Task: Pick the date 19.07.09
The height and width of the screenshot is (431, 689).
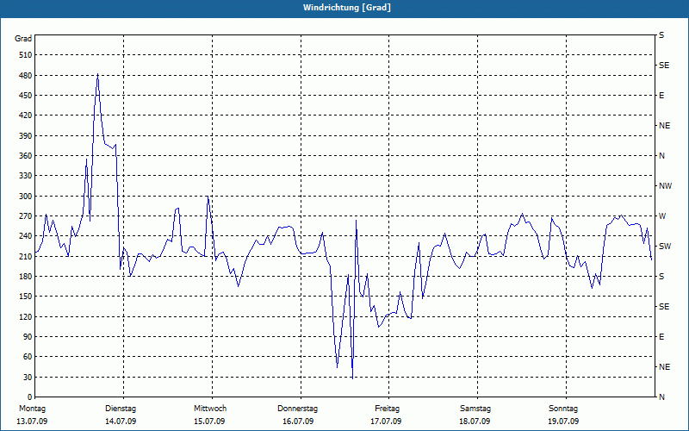Action: (x=563, y=422)
